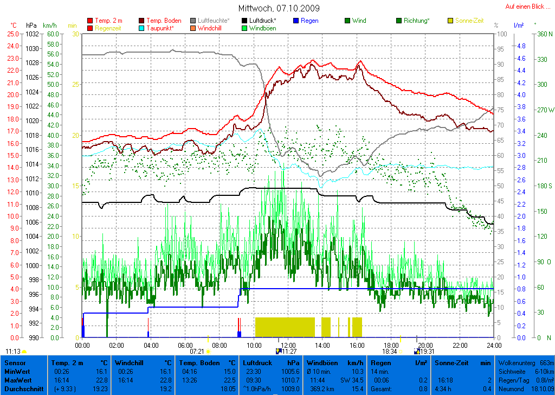
Task: Click the yellow Sonne-Zeit legend square
Action: tap(451, 21)
